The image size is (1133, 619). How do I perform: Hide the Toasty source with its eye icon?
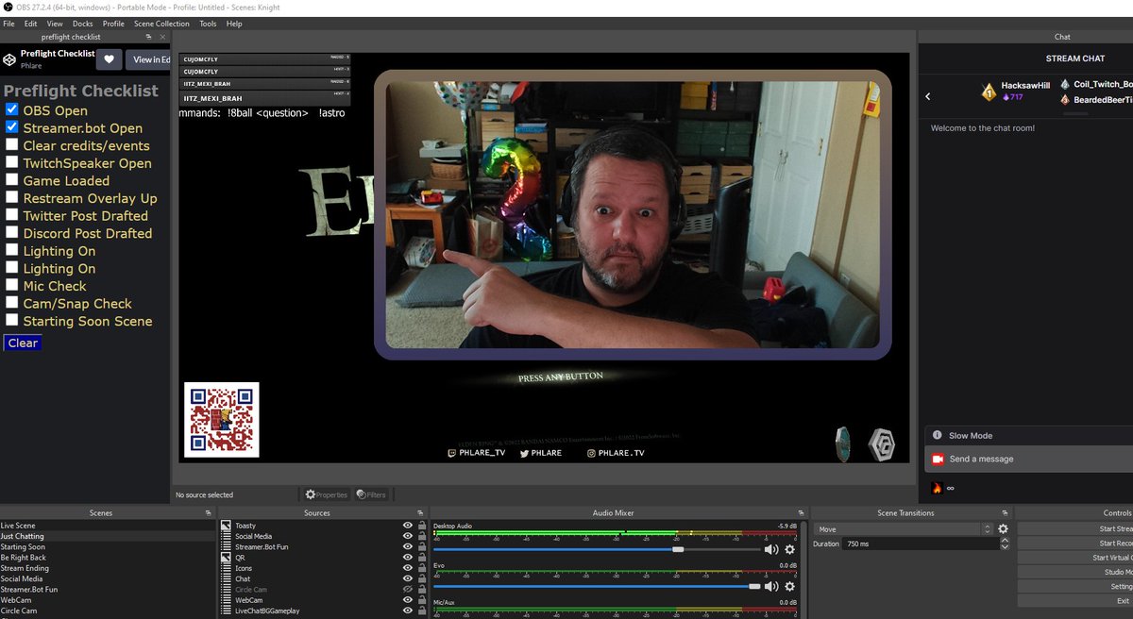point(408,526)
